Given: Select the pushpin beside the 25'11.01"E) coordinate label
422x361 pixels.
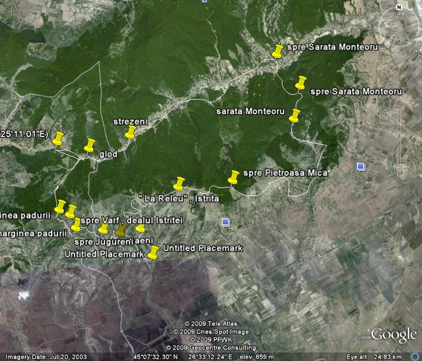Looking at the screenshot, I should point(58,138).
